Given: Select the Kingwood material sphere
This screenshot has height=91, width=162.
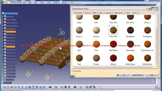Looking at the screenshot, I should [x=130, y=30].
